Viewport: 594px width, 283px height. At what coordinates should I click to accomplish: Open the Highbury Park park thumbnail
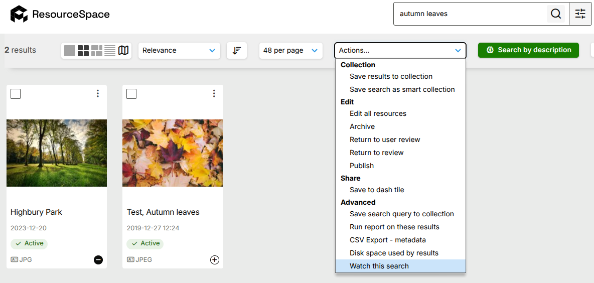point(57,153)
